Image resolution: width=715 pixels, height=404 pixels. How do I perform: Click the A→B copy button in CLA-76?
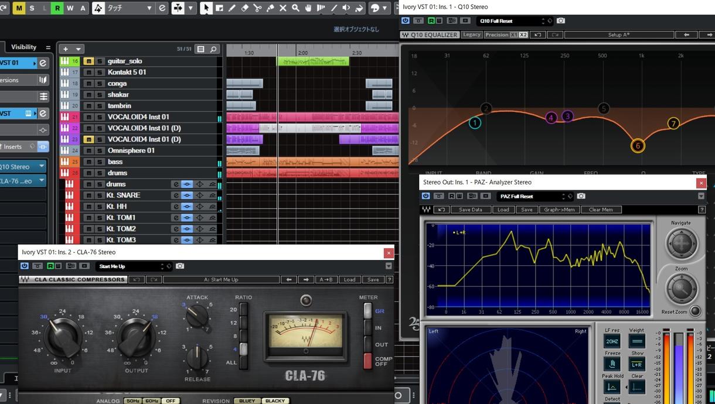click(x=326, y=280)
